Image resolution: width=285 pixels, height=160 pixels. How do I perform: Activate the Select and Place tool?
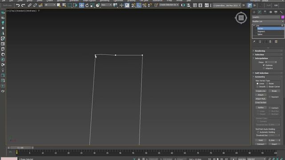[98, 5]
